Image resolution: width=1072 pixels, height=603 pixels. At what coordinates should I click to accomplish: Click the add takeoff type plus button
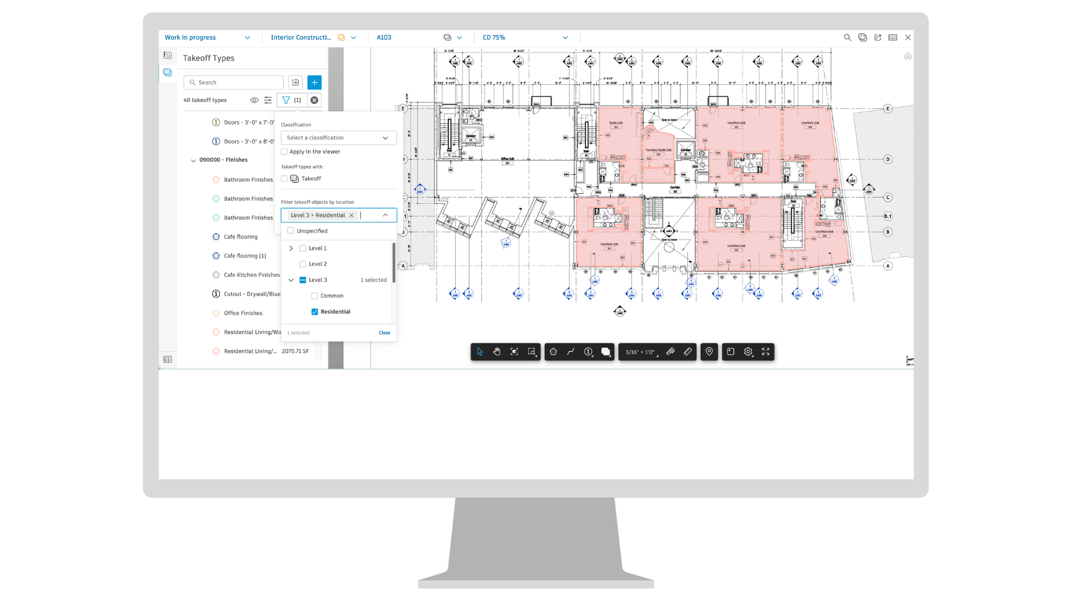(314, 83)
